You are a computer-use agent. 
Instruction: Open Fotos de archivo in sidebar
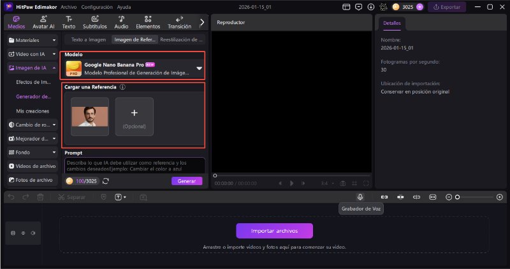33,180
